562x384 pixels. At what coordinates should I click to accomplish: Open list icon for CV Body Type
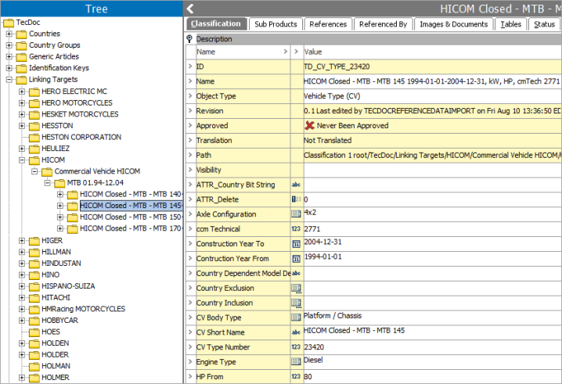[x=296, y=318]
